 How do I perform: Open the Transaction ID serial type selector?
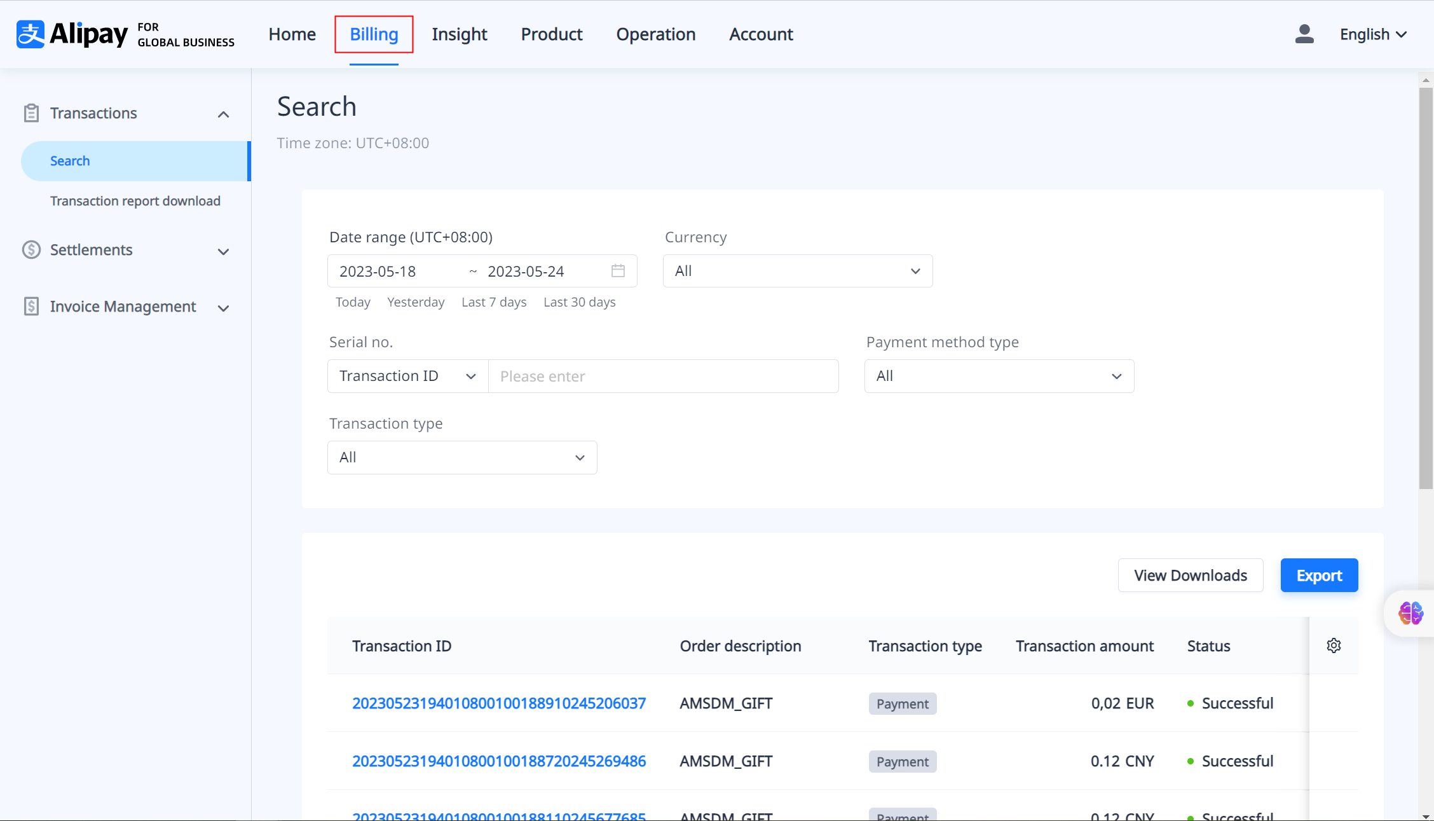pos(407,376)
